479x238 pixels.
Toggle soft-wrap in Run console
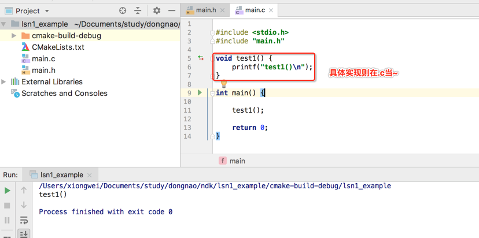(x=24, y=220)
